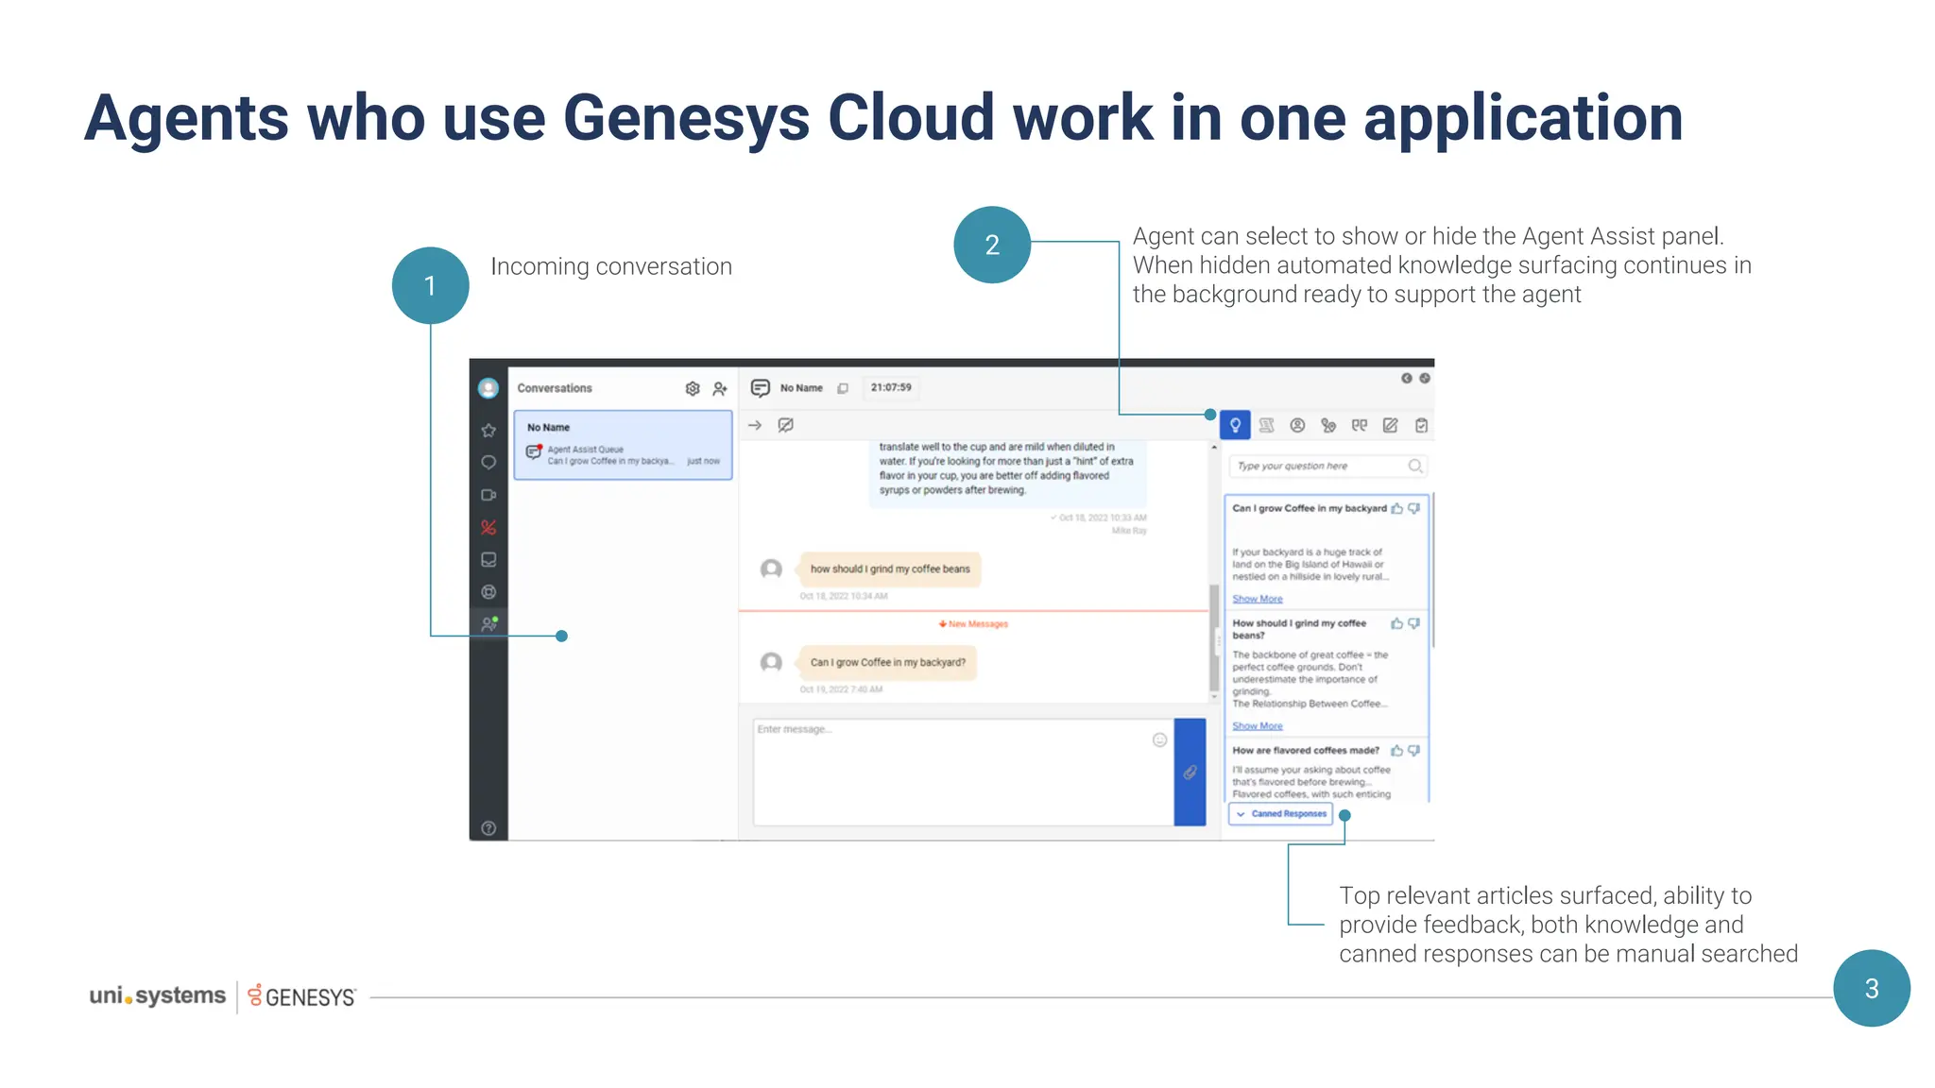This screenshot has width=1935, height=1088.
Task: Click the New Messages indicator
Action: click(x=973, y=624)
